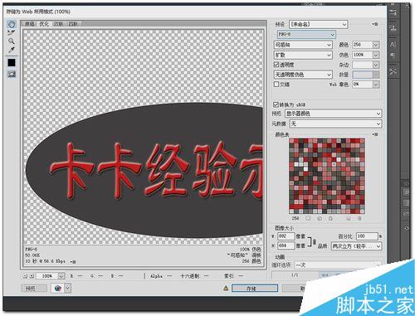
Task: Click the warning triangle icon
Action: pos(226,289)
